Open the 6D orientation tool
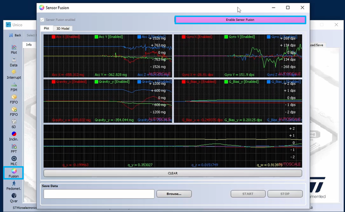This screenshot has width=345, height=212. (x=14, y=124)
